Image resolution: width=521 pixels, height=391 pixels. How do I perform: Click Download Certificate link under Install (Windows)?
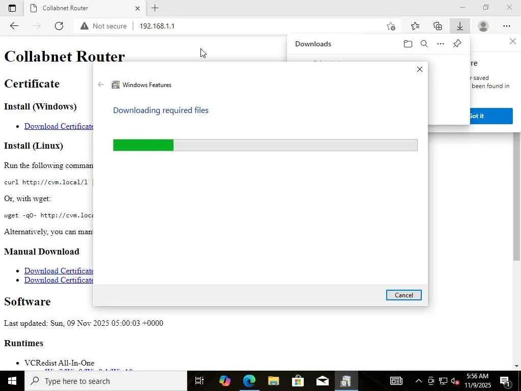pyautogui.click(x=59, y=126)
